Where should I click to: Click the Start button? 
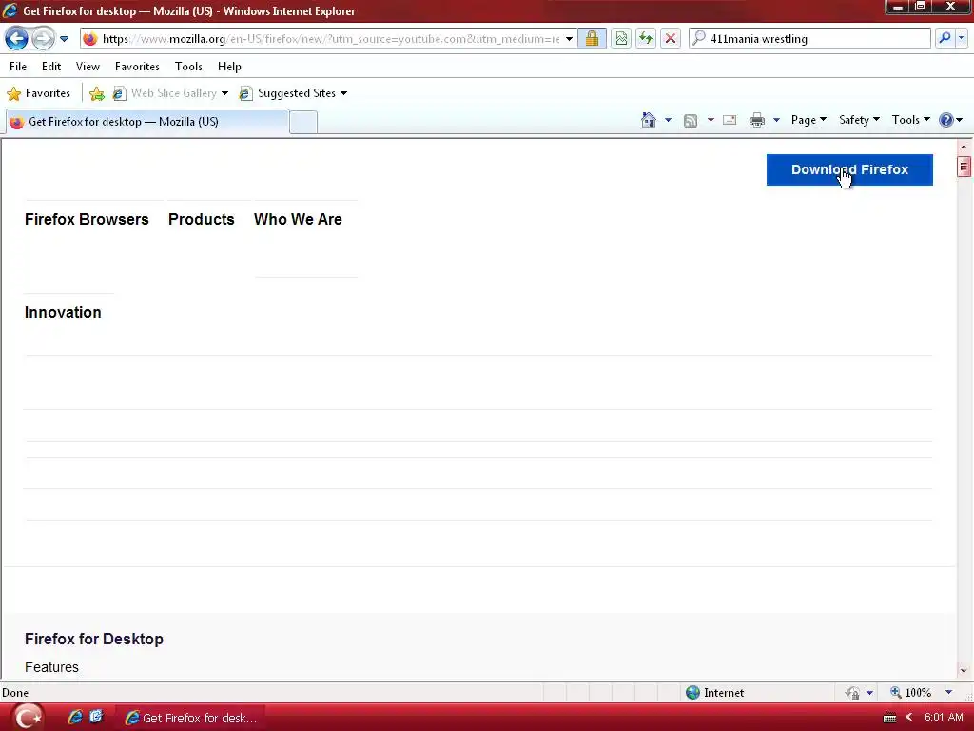coord(28,718)
